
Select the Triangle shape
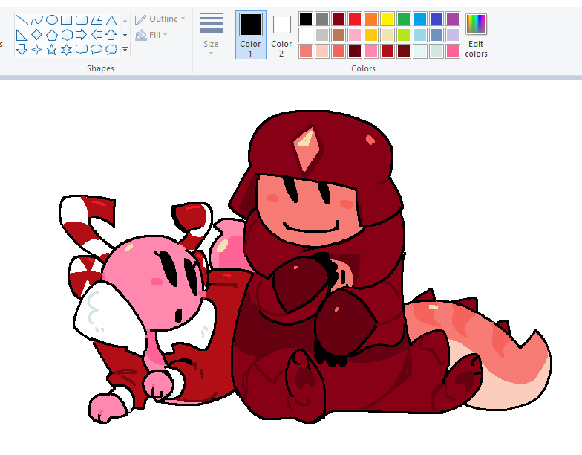pos(111,19)
